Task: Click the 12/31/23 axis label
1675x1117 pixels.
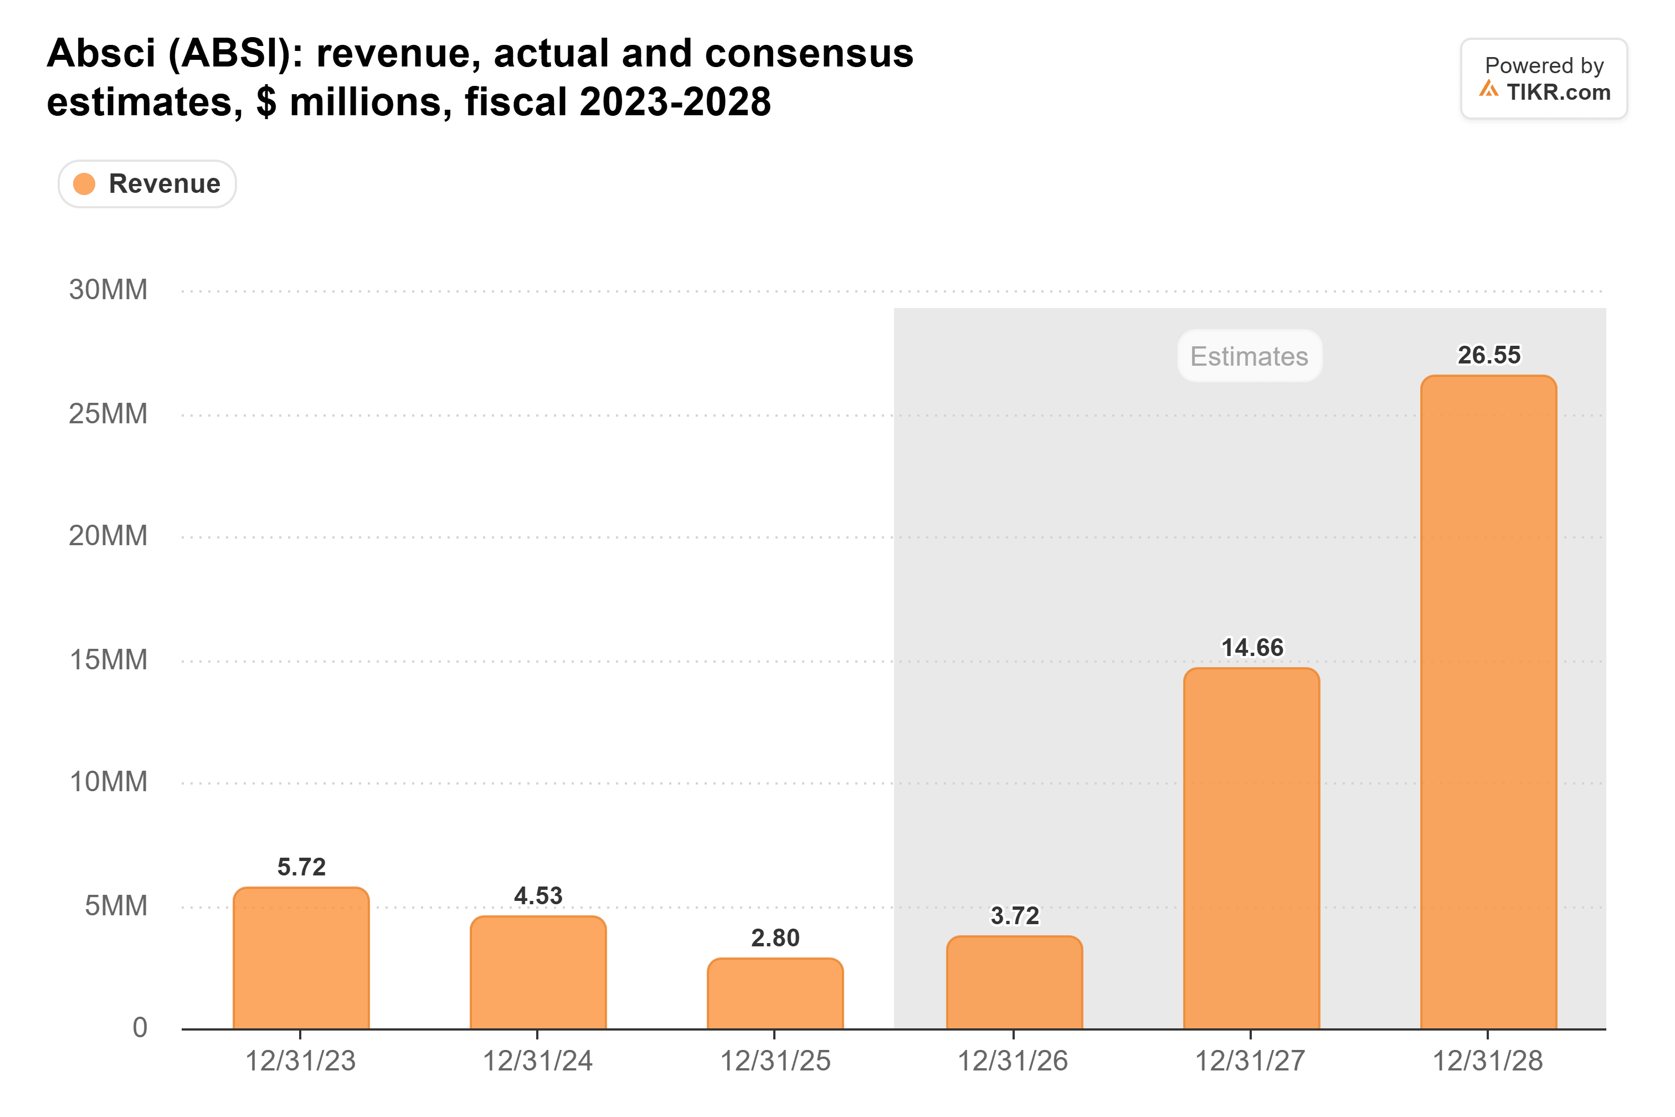Action: click(301, 1062)
